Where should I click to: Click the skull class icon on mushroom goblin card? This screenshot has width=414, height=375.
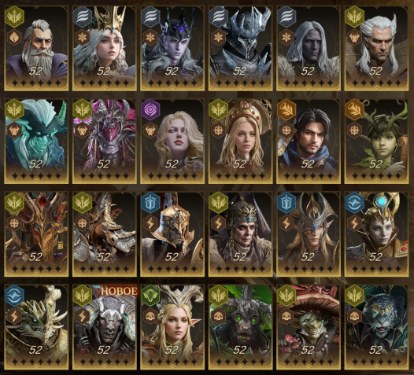[286, 316]
